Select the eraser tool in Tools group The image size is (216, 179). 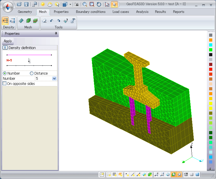[44, 21]
